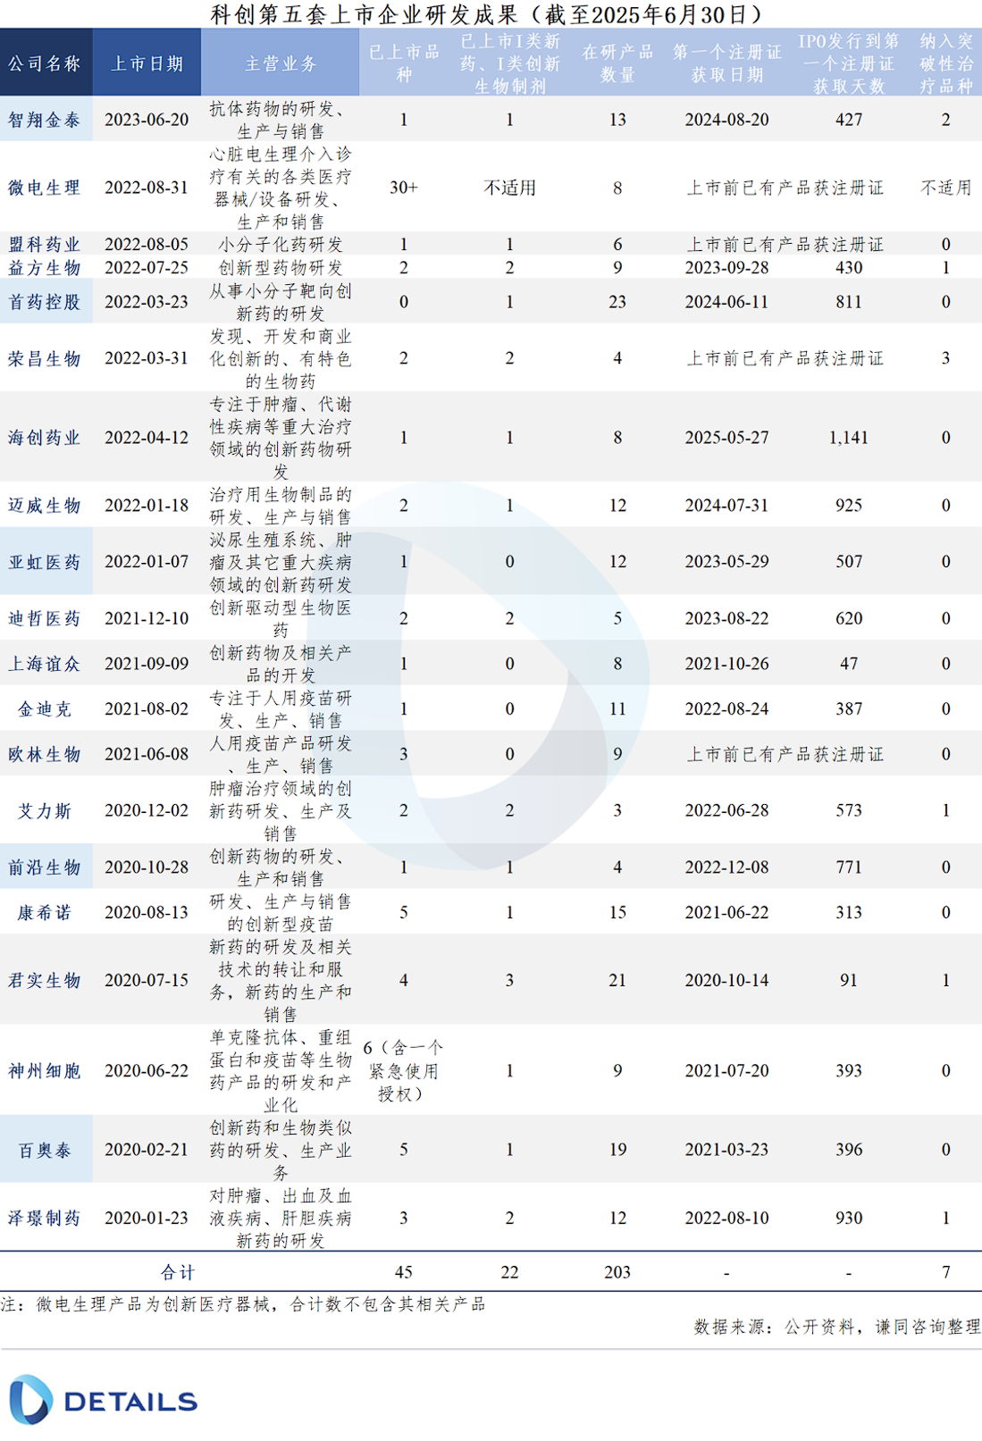Select company name 神州细胞

point(45,1071)
